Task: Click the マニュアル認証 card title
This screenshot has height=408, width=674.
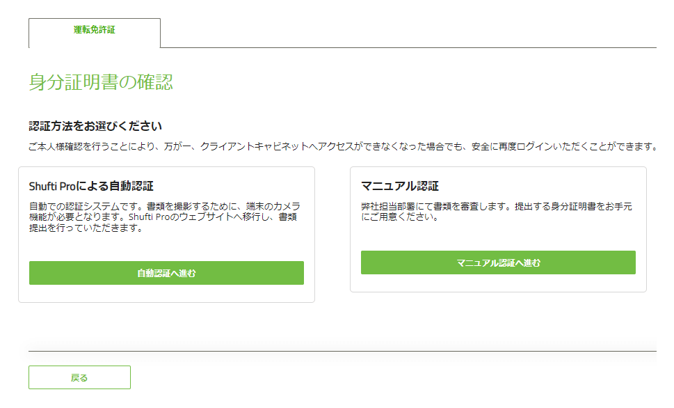Action: tap(400, 186)
